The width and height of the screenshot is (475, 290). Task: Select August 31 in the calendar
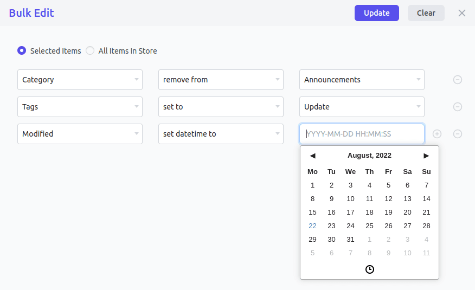pos(350,240)
